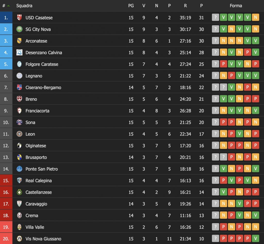Click Vis Nova Giussano's green V form badge
The height and width of the screenshot is (244, 264).
click(x=255, y=239)
